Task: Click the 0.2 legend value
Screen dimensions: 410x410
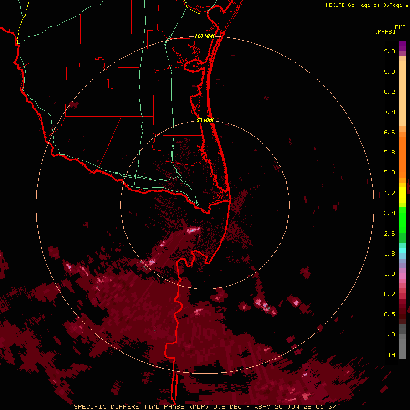Action: (389, 294)
